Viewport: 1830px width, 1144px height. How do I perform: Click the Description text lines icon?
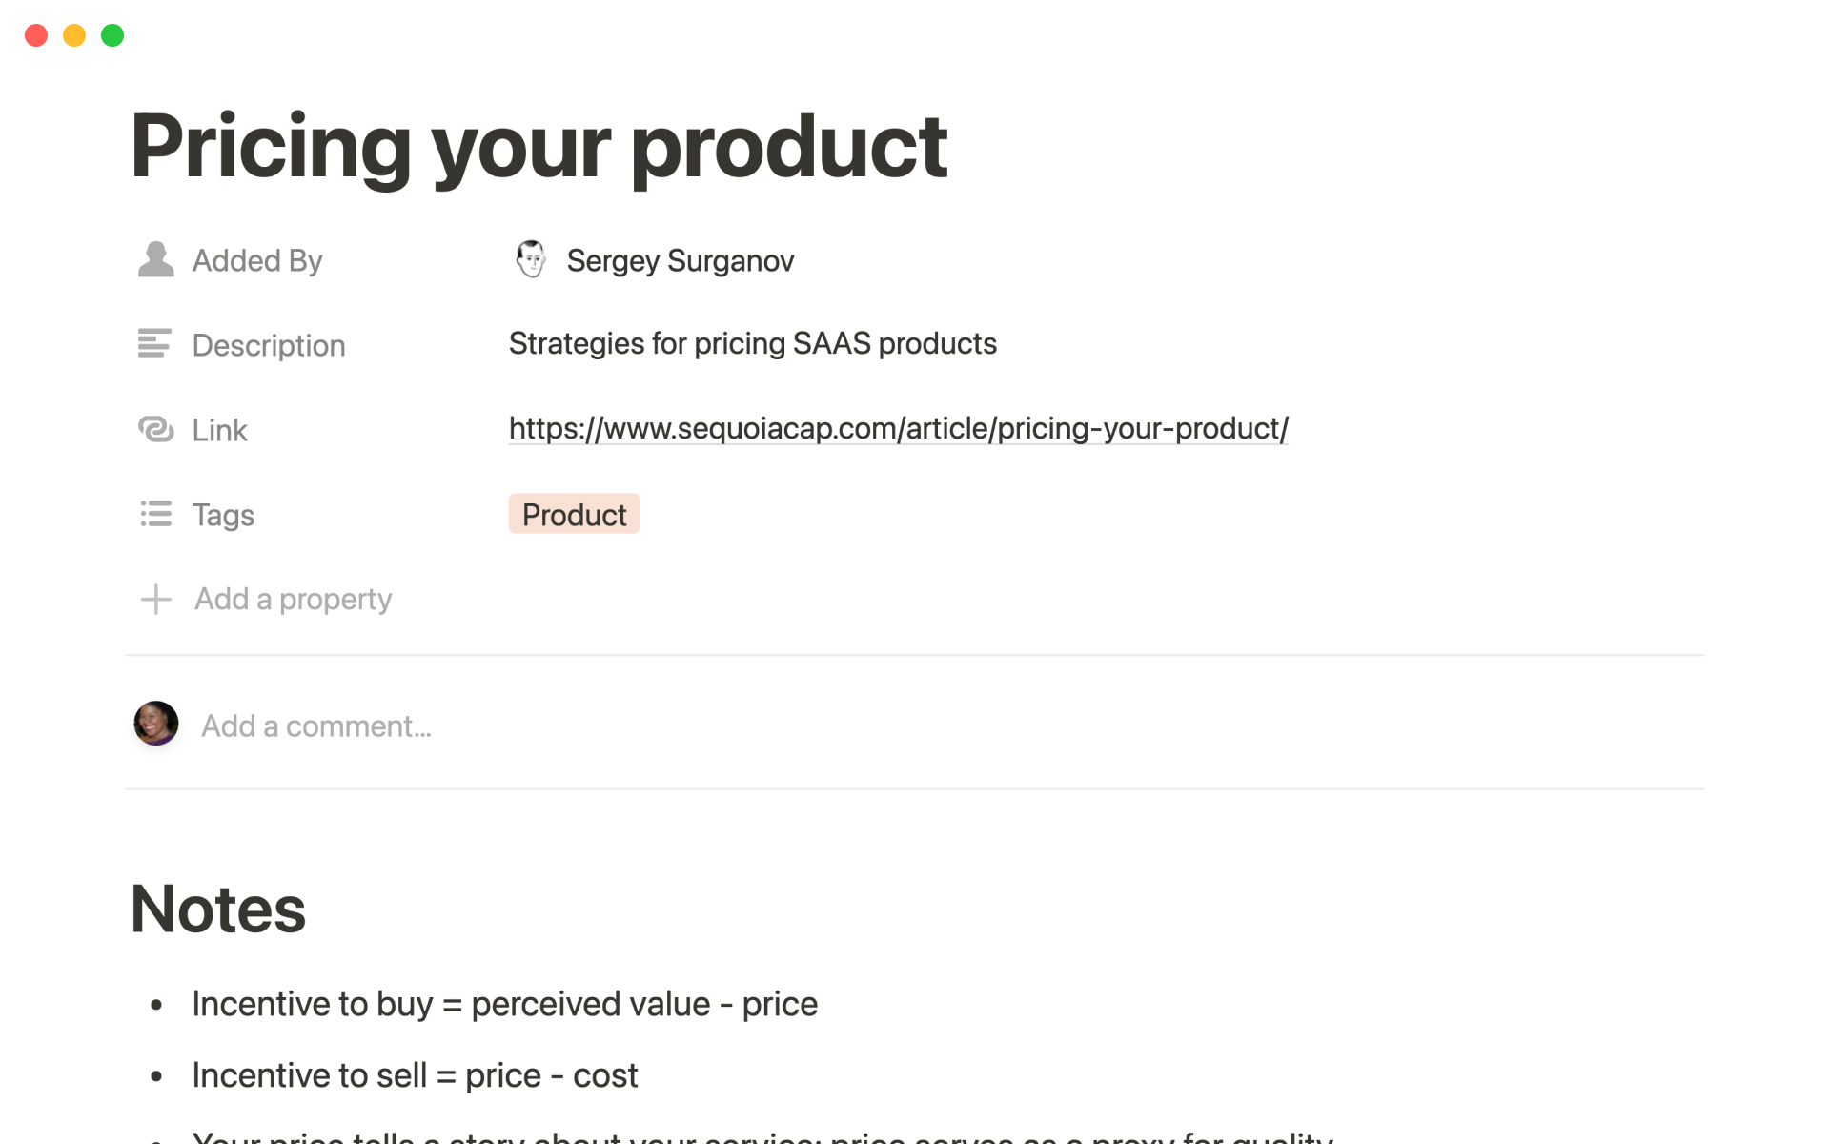(154, 343)
